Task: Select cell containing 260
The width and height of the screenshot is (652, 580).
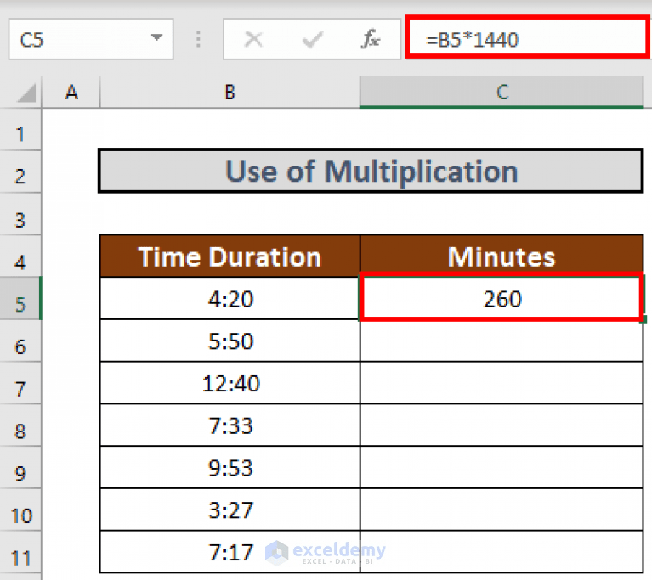Action: pos(502,299)
